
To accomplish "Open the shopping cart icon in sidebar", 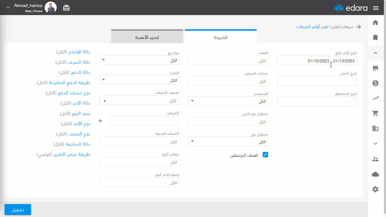I will coord(375,113).
